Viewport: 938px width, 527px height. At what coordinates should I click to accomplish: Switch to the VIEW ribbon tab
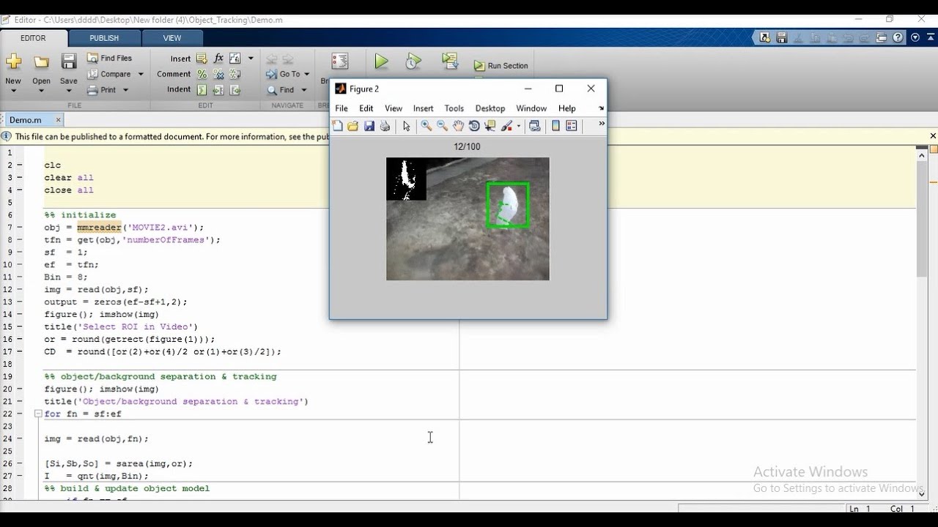coord(172,38)
